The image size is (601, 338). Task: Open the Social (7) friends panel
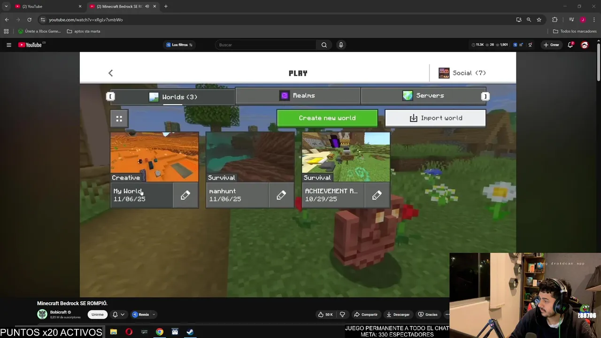[462, 73]
